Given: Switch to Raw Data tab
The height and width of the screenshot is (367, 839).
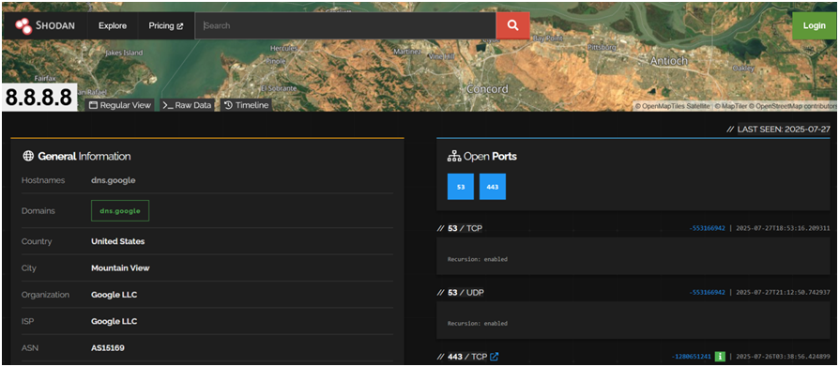Looking at the screenshot, I should coord(188,105).
